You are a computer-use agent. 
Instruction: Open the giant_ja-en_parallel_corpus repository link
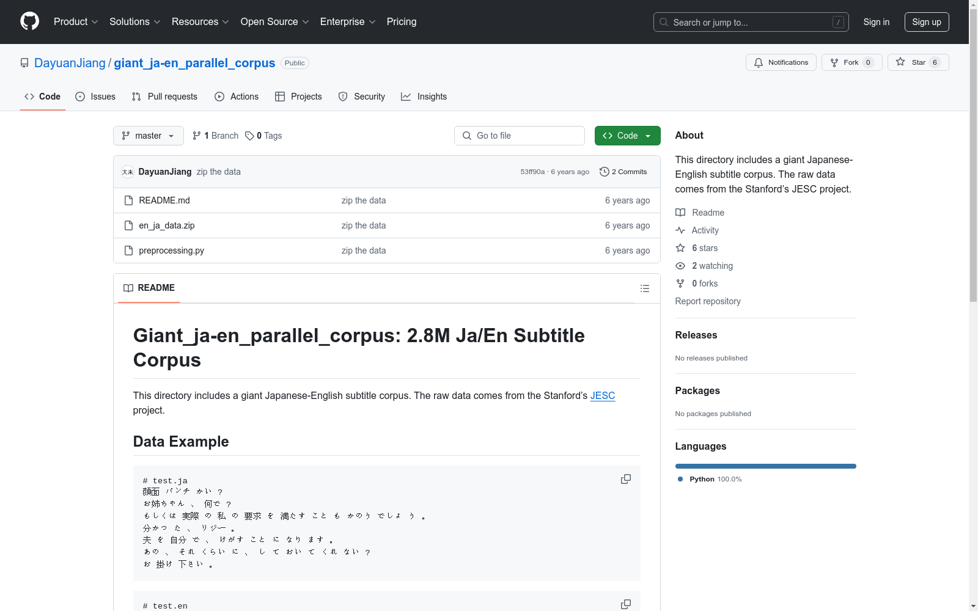[x=194, y=63]
